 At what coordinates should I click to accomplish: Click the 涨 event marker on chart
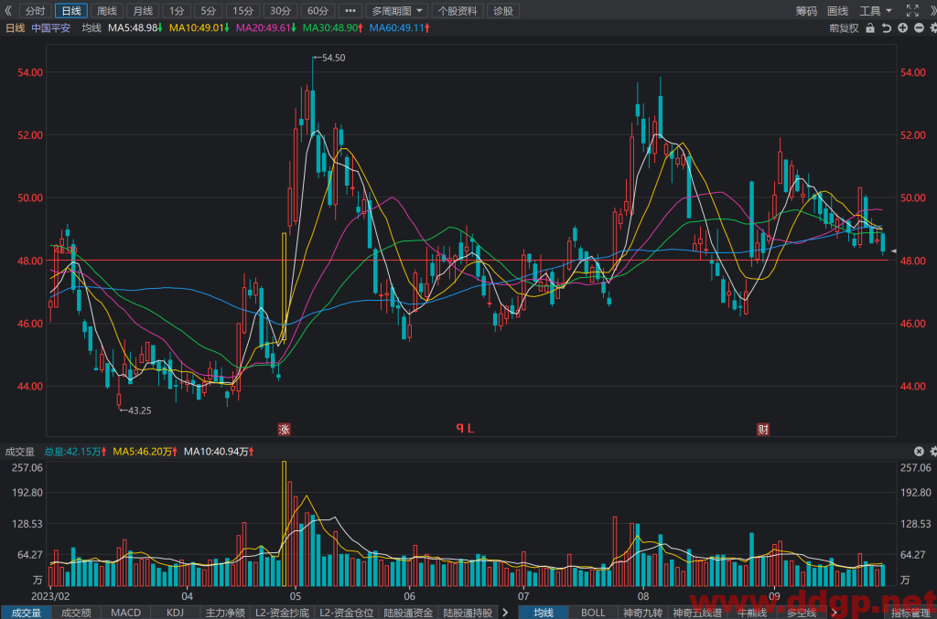284,429
